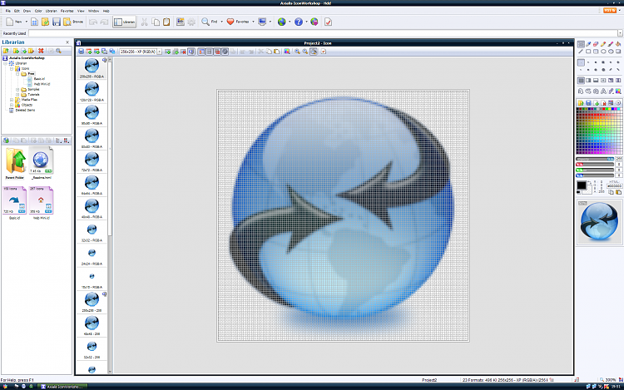Select the eraser tool
Screen dimensions: 624x390
pyautogui.click(x=596, y=44)
